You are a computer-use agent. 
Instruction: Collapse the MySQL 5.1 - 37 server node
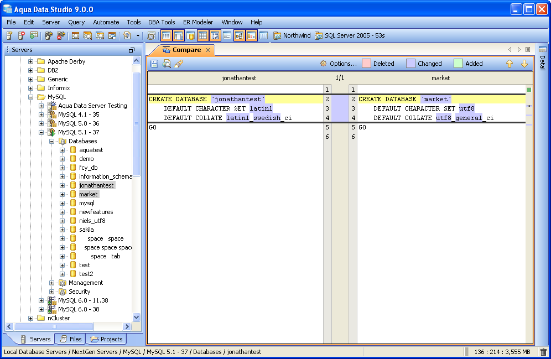(x=41, y=132)
